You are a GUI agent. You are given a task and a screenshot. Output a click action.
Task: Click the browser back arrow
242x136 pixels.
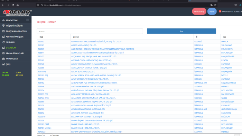click(x=3, y=5)
